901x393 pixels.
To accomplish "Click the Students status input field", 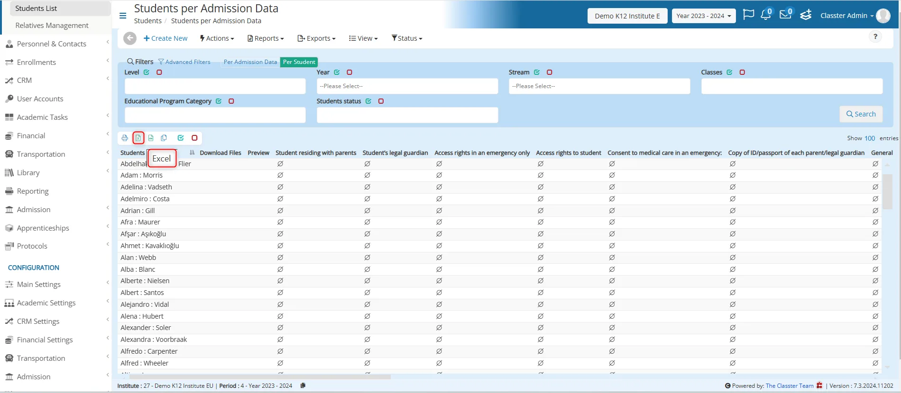I will tap(407, 115).
